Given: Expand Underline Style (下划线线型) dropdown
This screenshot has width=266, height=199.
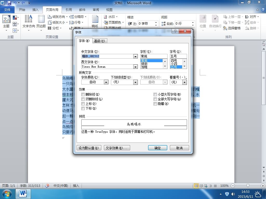Looking at the screenshot, I should click(135, 82).
